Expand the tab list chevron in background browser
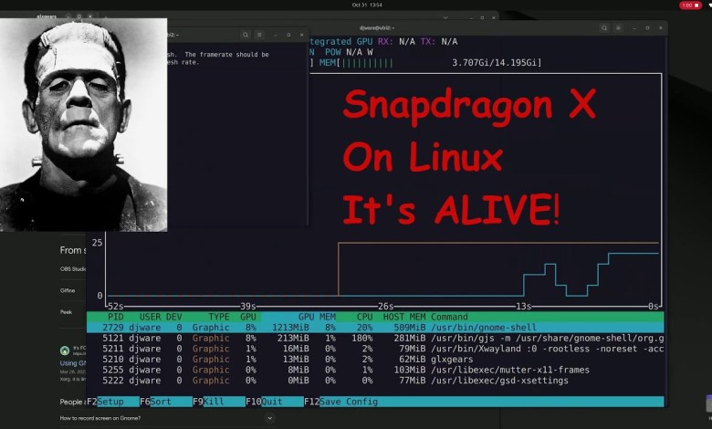Viewport: 712px width, 429px height. [445, 17]
